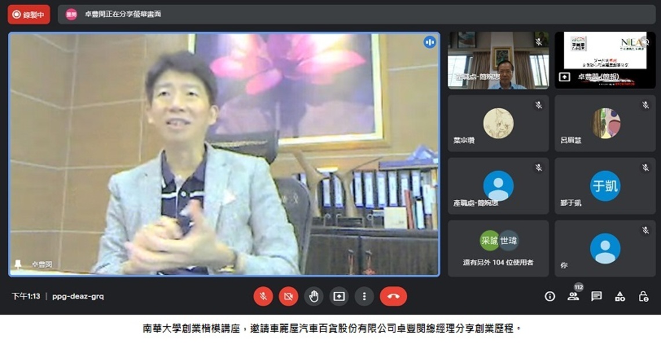Click the muted mic icon on 呂眉慧 tile
The image size is (661, 353).
click(645, 105)
